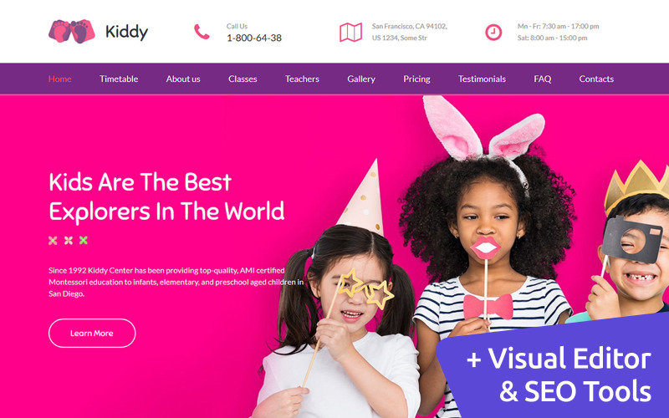Click the clock icon beside opening hours

493,33
